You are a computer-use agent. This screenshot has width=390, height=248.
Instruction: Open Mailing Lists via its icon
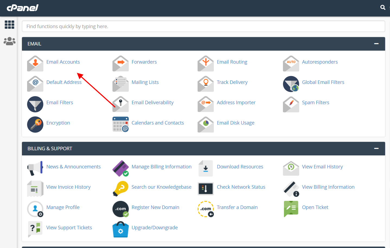pyautogui.click(x=120, y=84)
